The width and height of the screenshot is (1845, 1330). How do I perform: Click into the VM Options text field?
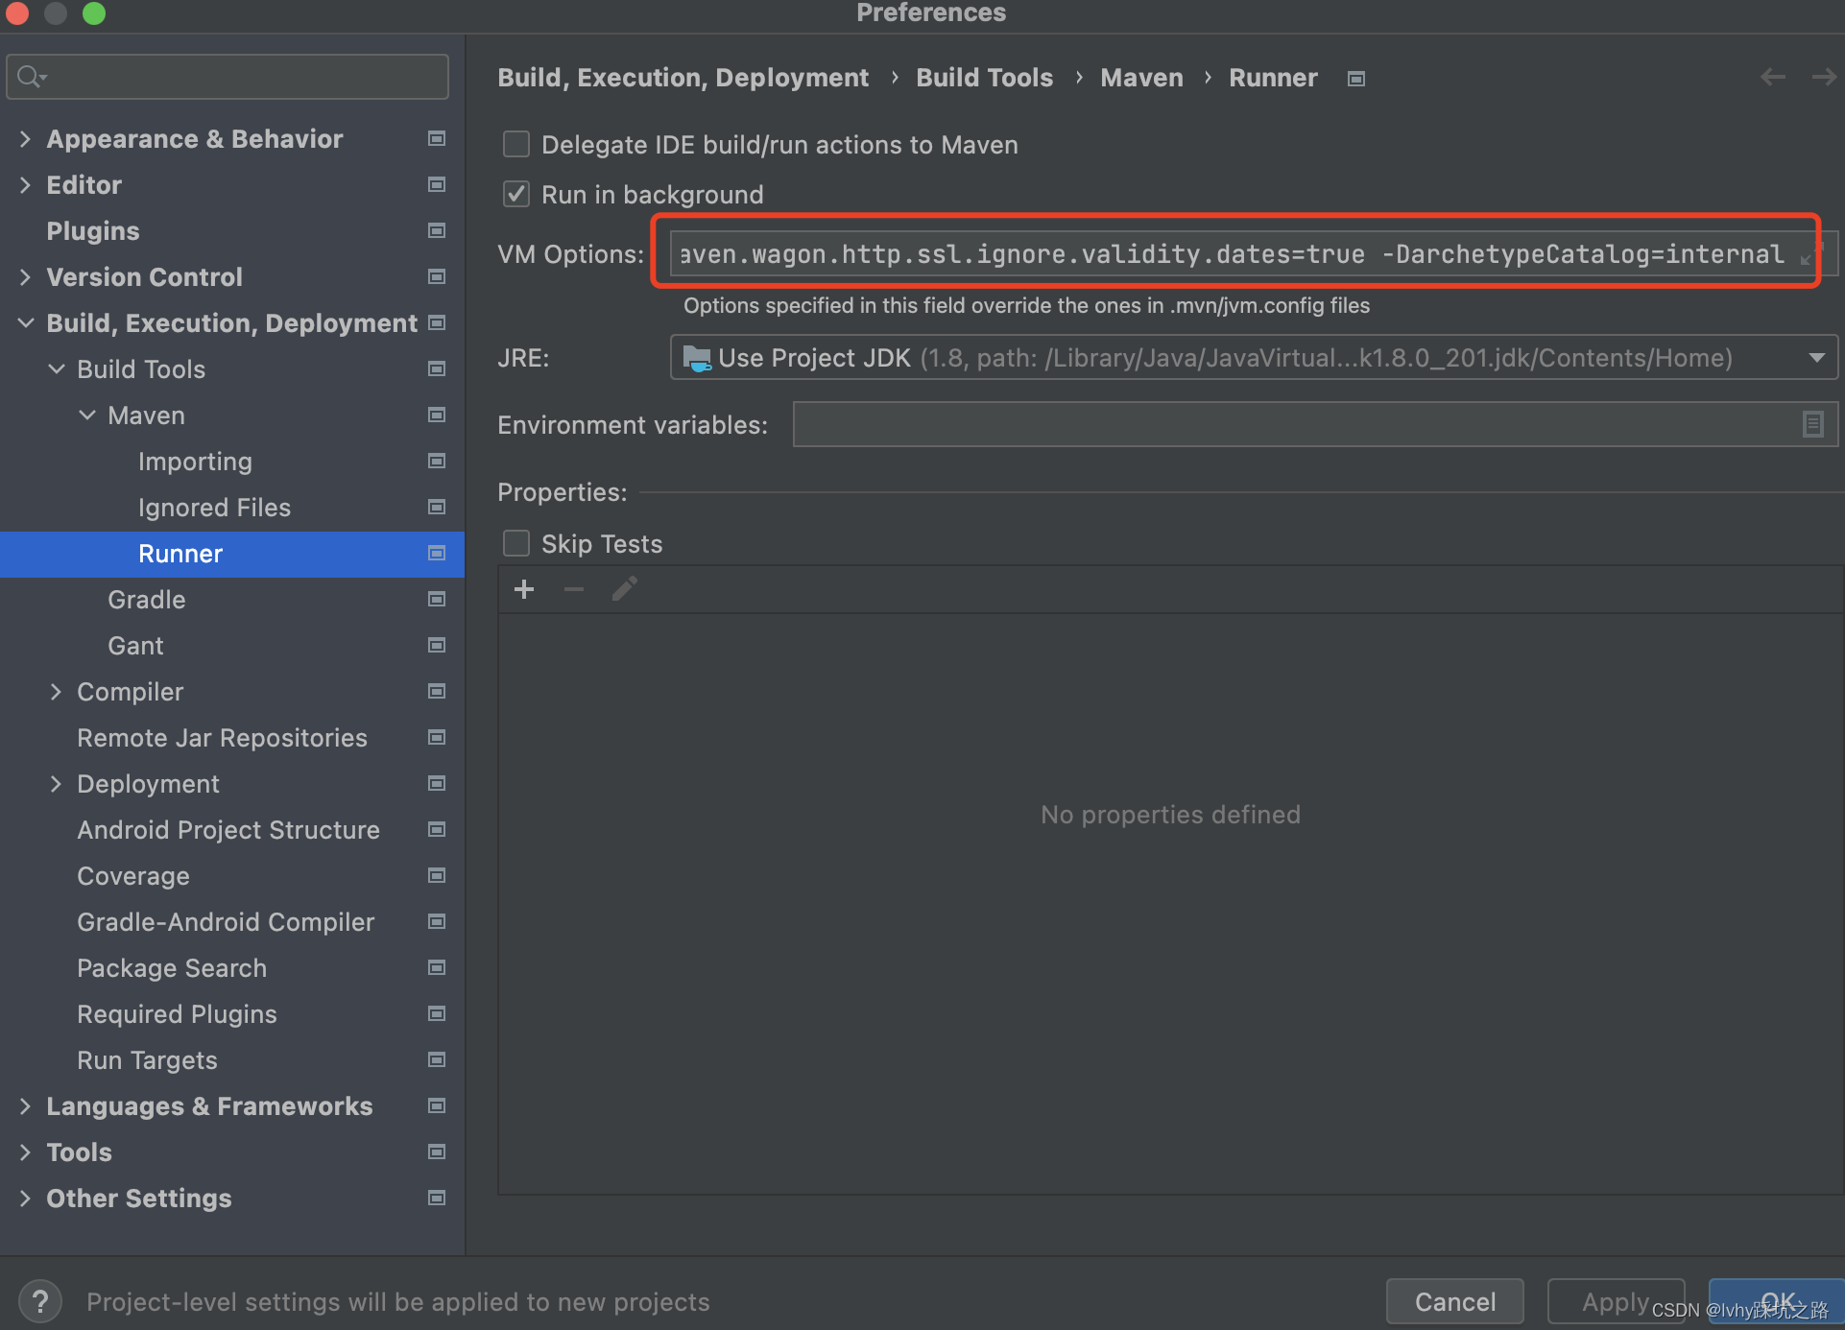click(1229, 254)
